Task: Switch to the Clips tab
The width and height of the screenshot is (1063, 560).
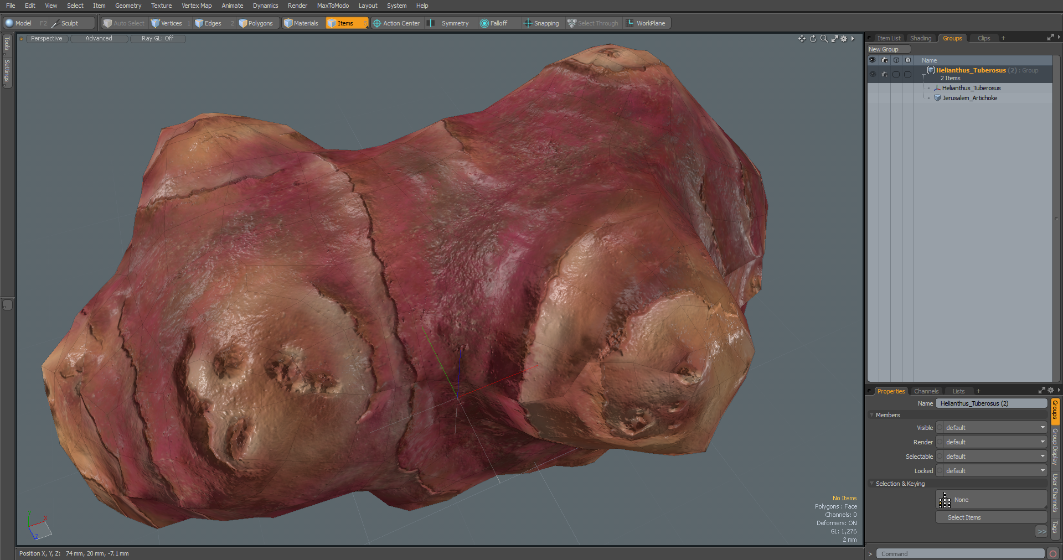Action: click(984, 38)
